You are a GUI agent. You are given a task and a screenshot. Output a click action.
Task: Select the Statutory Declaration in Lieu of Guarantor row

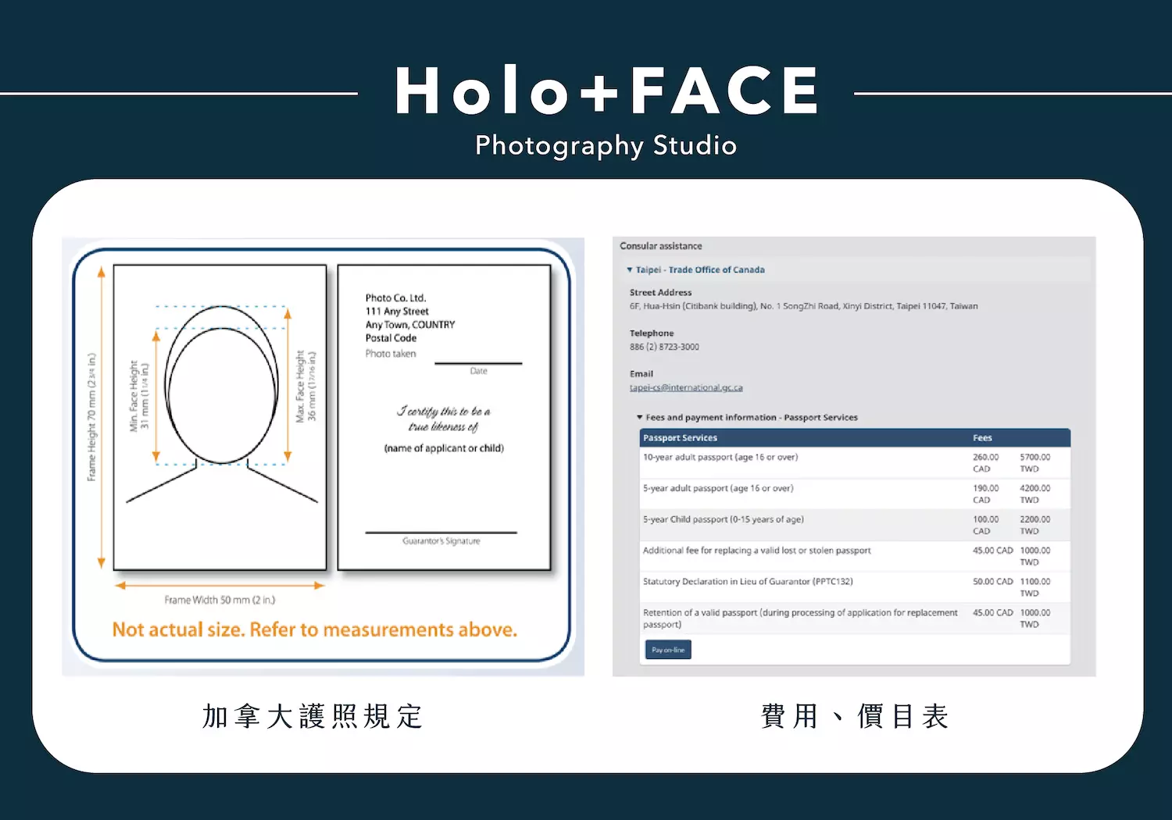[855, 588]
